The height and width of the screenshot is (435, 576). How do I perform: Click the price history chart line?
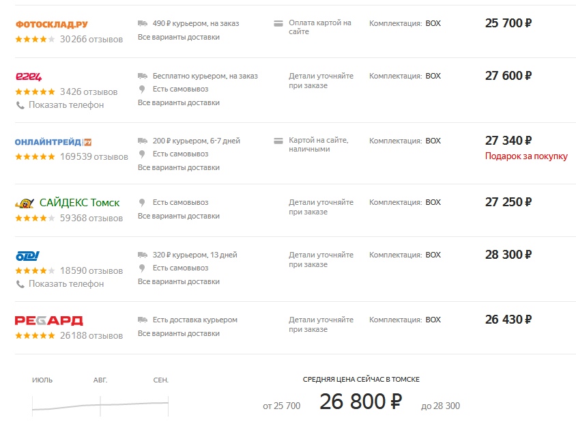(x=100, y=405)
